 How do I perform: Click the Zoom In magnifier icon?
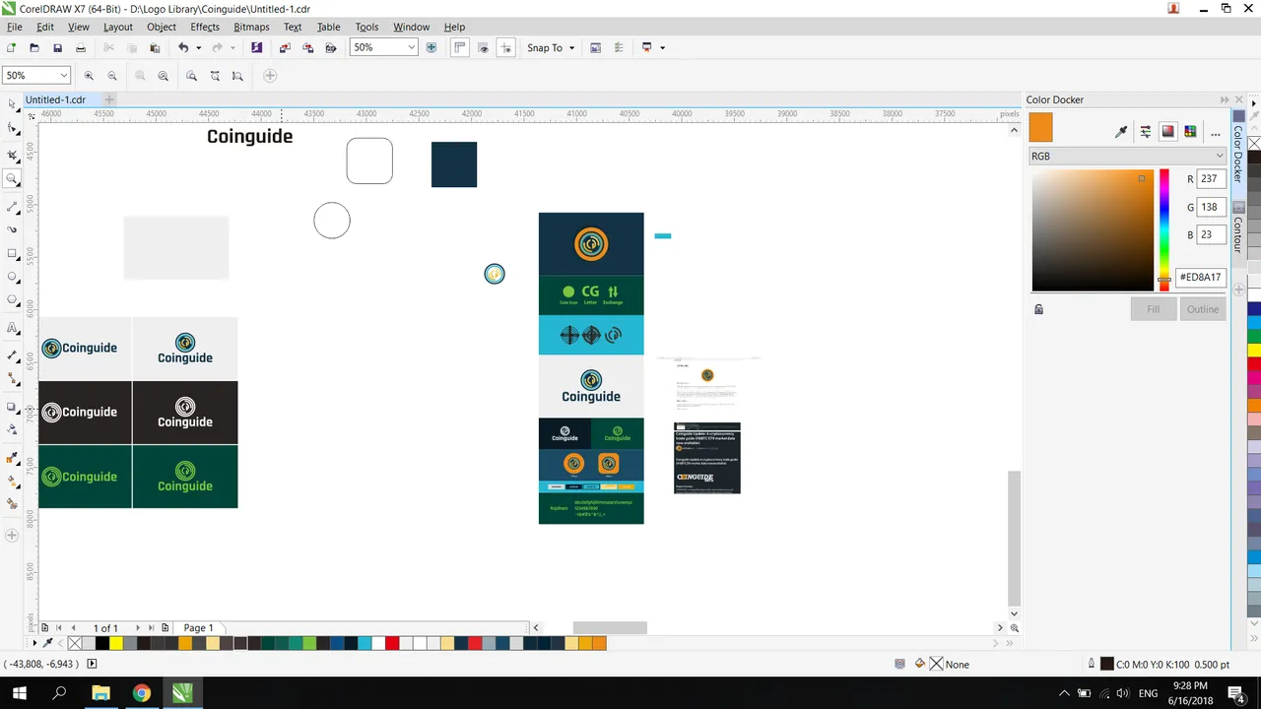tap(89, 76)
